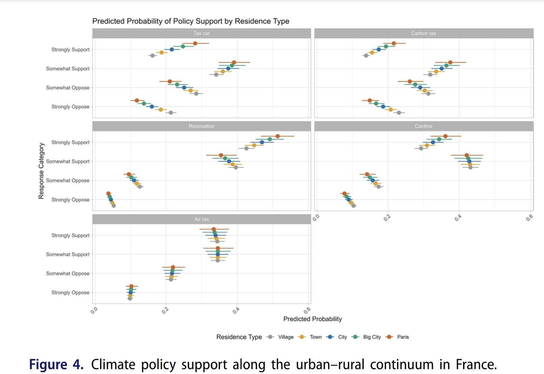The height and width of the screenshot is (374, 544).
Task: Select the Renovation panel header
Action: [x=201, y=126]
